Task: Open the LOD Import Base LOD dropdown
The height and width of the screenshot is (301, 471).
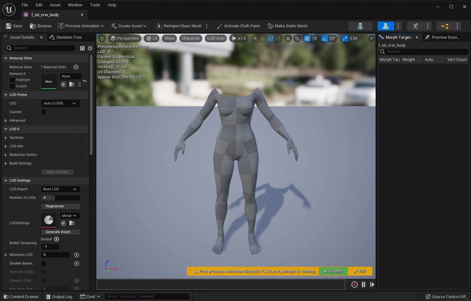Action: pyautogui.click(x=60, y=189)
